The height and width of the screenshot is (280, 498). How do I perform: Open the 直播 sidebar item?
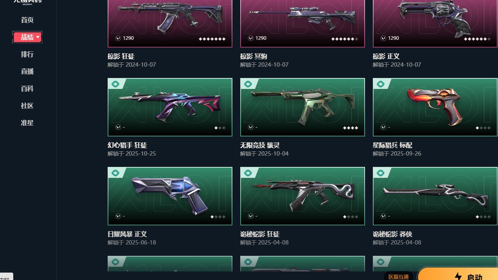[x=27, y=71]
